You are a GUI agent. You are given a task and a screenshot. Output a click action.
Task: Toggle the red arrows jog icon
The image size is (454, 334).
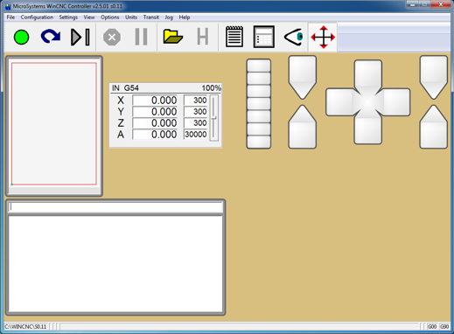click(x=323, y=38)
